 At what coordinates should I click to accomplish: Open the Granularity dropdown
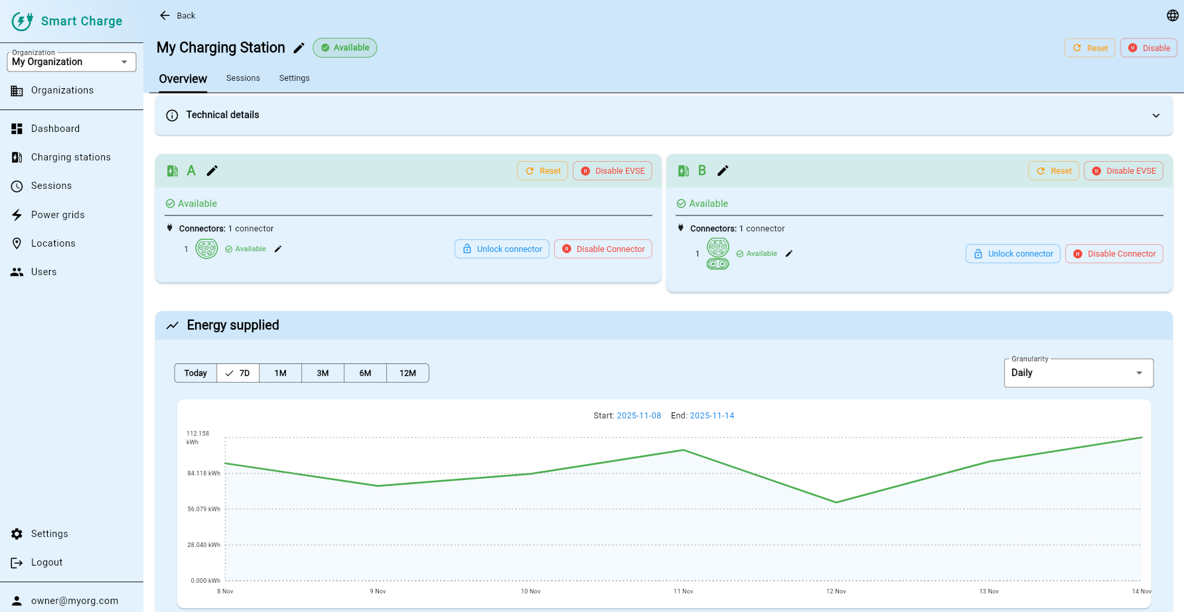pyautogui.click(x=1078, y=373)
